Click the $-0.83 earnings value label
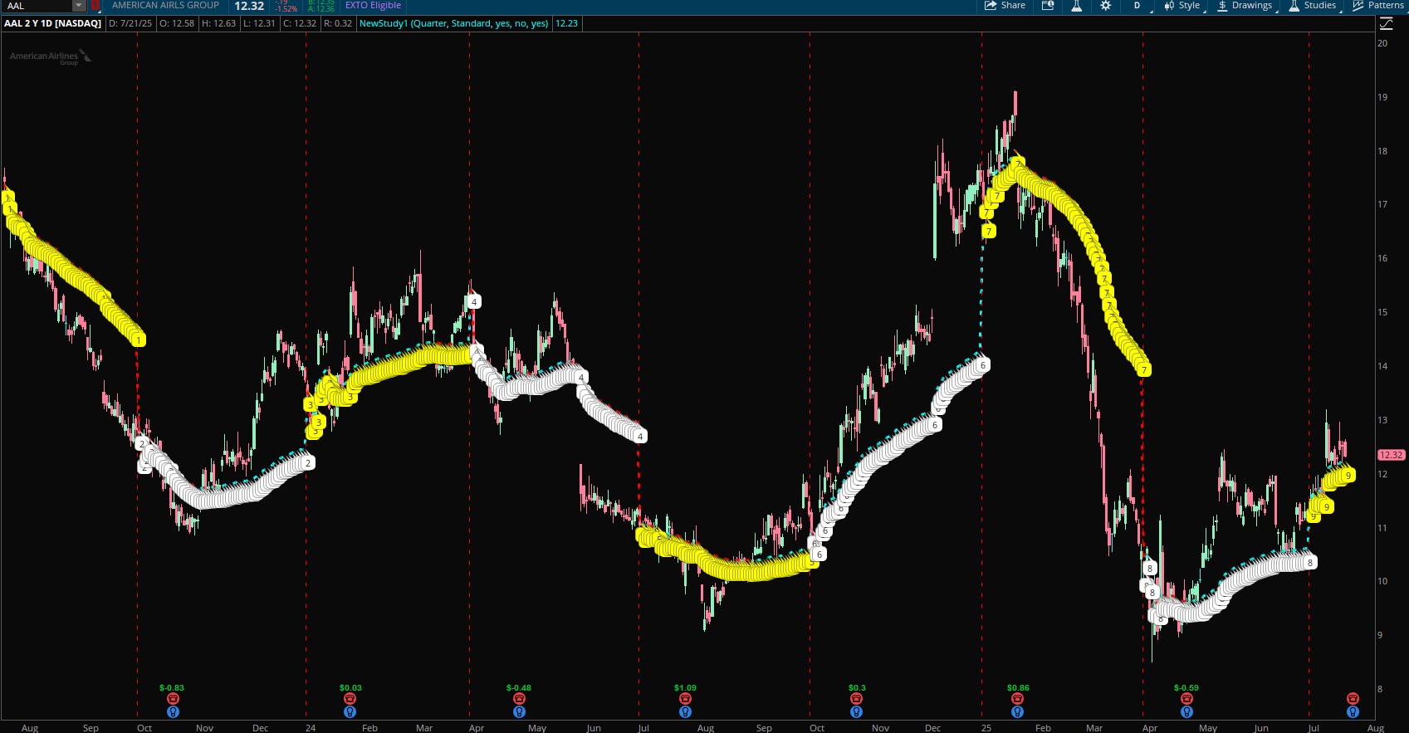Viewport: 1409px width, 733px height. tap(172, 688)
